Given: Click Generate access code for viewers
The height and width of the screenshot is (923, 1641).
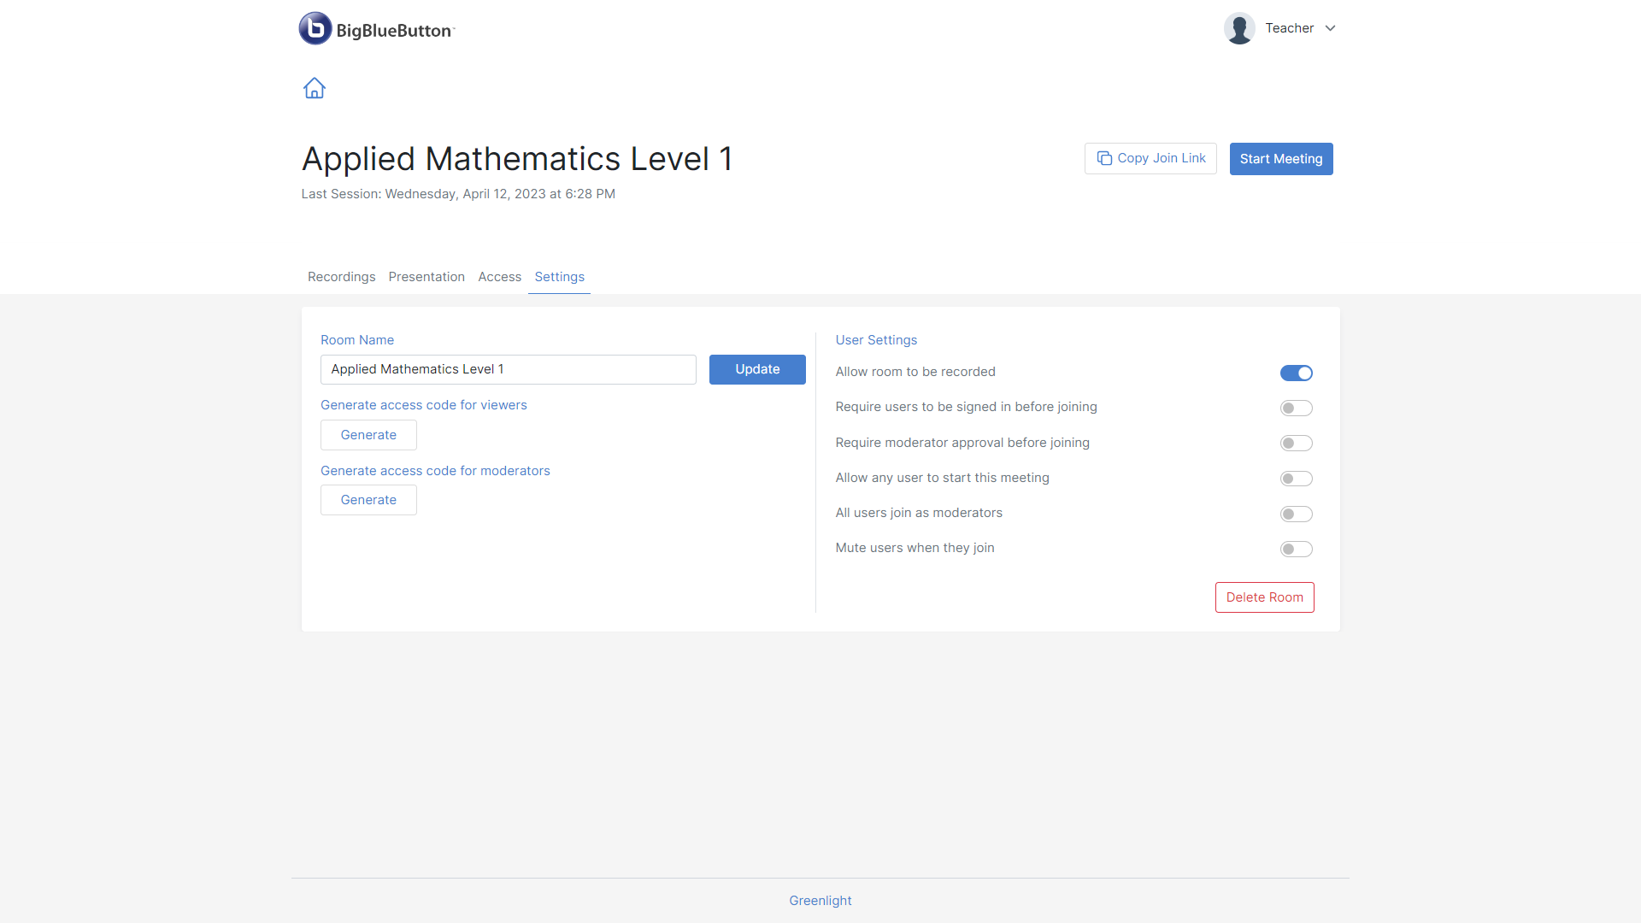Looking at the screenshot, I should point(424,404).
